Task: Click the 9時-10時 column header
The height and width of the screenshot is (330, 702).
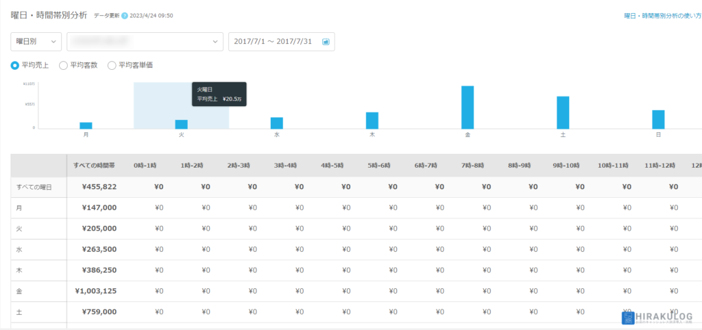Action: 566,166
